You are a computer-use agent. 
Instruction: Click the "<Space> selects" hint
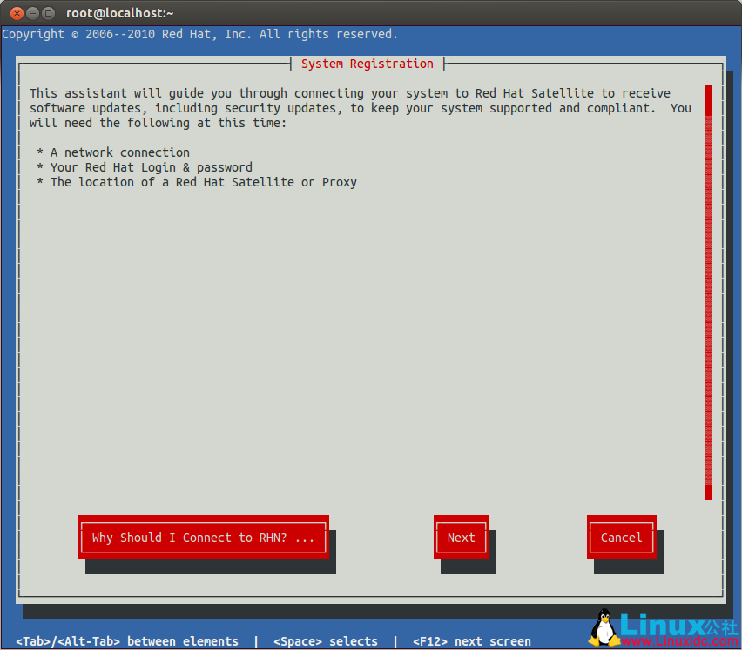(326, 641)
